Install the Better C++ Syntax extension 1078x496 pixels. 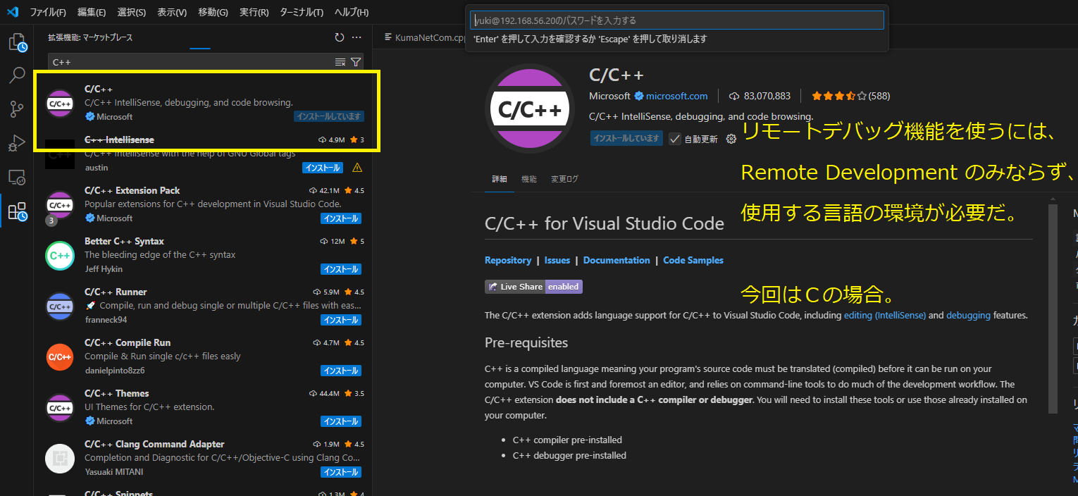coord(341,269)
